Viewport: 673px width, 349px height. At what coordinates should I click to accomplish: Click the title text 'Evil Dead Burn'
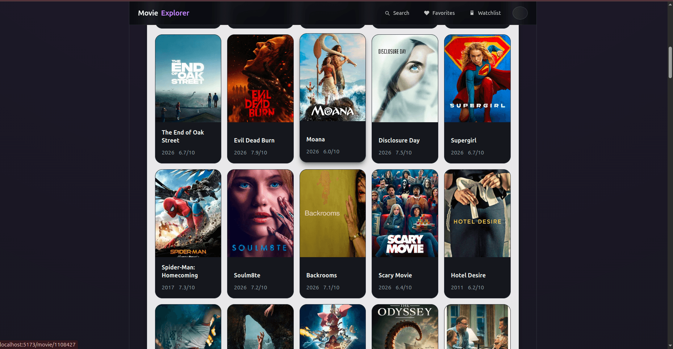pos(254,140)
